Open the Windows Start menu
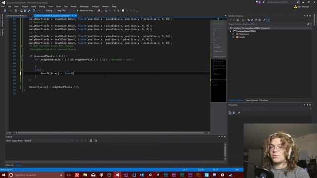317x178 pixels. pos(4,175)
